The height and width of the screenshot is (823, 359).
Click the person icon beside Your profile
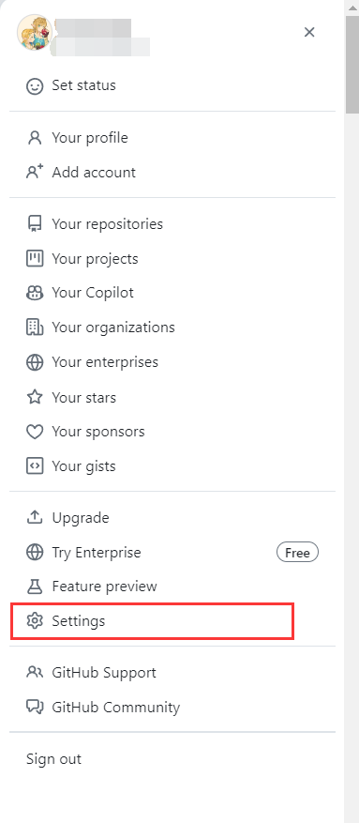(35, 138)
